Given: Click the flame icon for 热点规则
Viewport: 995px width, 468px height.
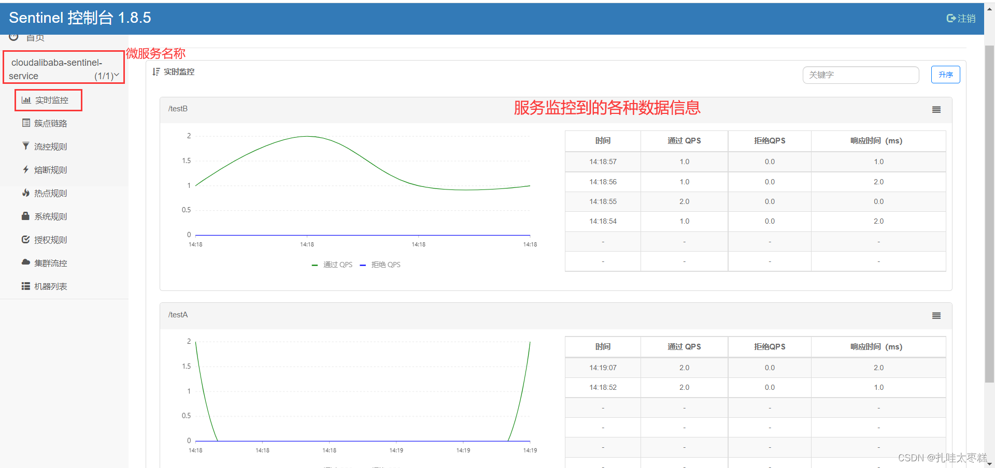Looking at the screenshot, I should click(x=25, y=193).
